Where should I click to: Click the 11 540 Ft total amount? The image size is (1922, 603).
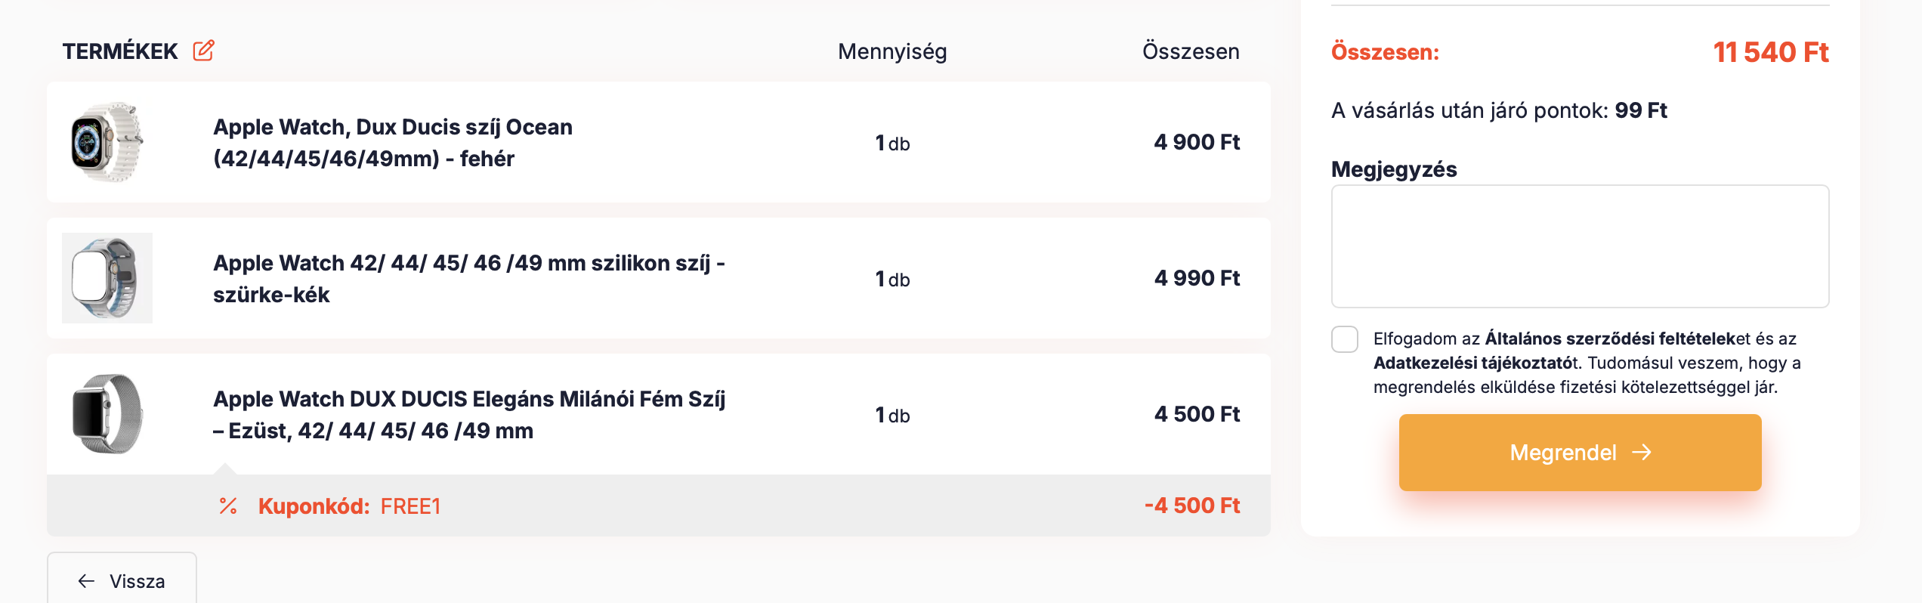tap(1771, 52)
